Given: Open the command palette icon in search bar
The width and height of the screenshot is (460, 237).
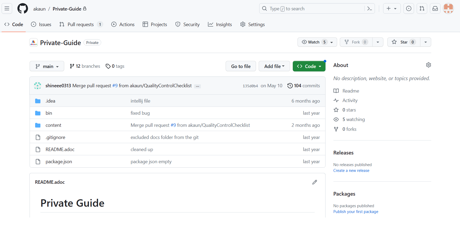Looking at the screenshot, I should click(369, 9).
